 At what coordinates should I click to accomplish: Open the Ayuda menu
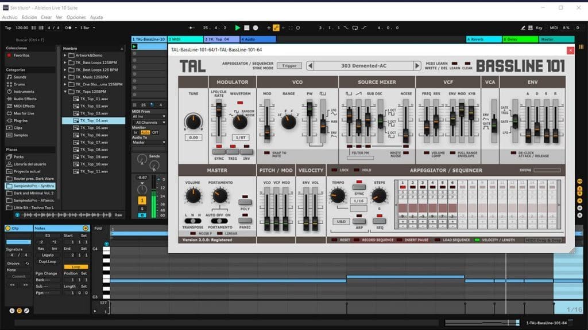tap(96, 17)
